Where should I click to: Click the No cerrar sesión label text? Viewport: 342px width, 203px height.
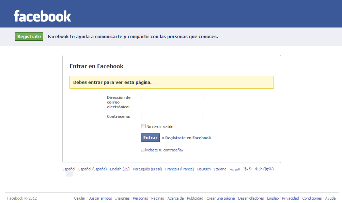pyautogui.click(x=160, y=127)
